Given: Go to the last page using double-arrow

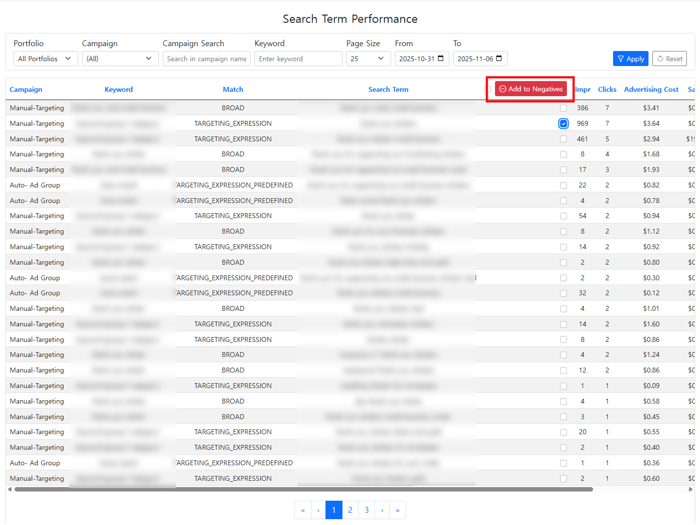Looking at the screenshot, I should click(x=397, y=510).
